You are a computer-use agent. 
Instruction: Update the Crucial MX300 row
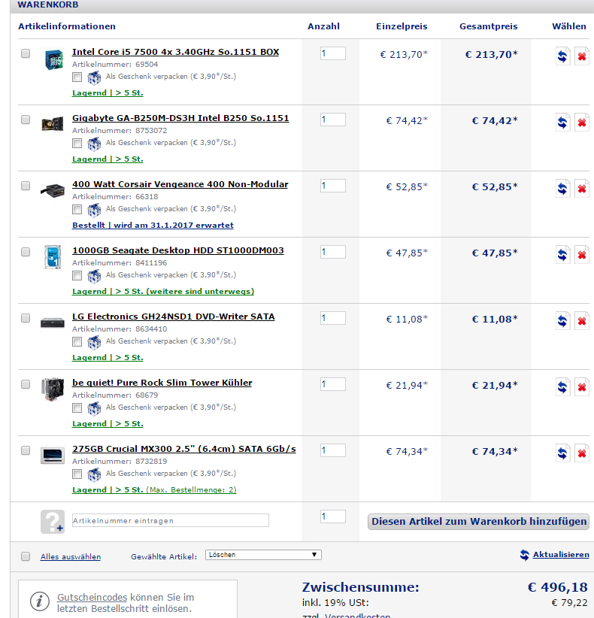click(x=562, y=453)
